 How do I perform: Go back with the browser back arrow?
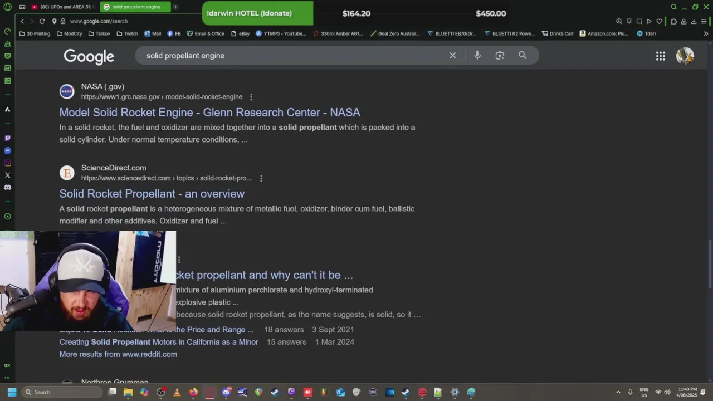(x=22, y=21)
